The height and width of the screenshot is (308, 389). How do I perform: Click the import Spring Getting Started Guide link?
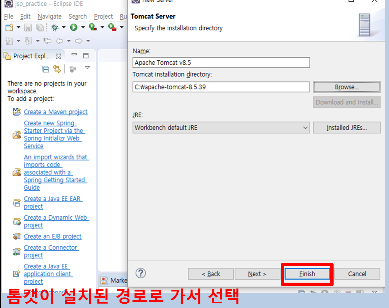click(x=56, y=172)
